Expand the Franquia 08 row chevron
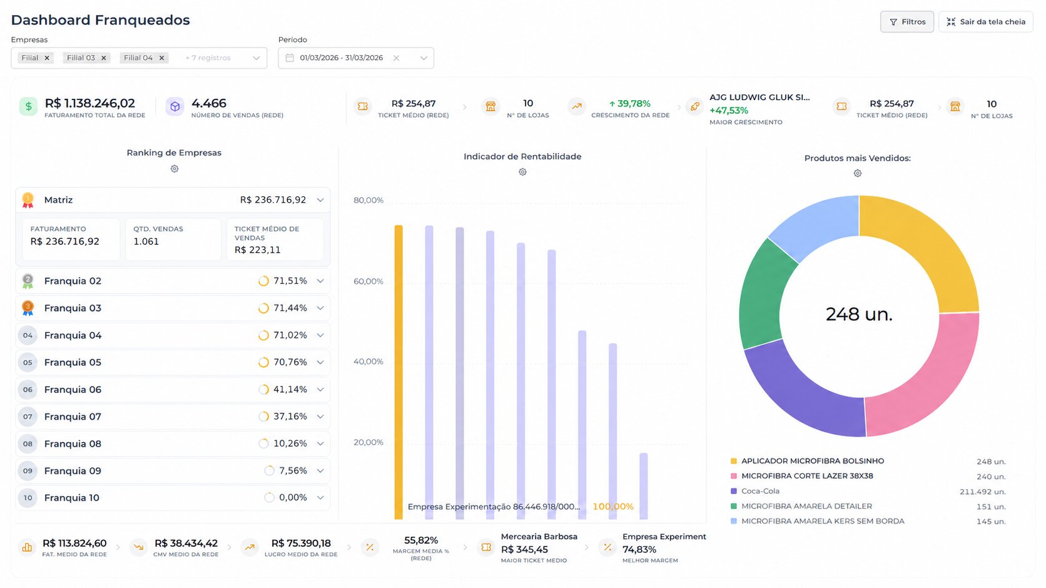This screenshot has width=1046, height=588. click(x=320, y=444)
